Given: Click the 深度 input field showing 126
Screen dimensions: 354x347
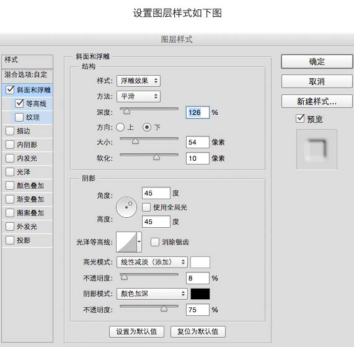Looking at the screenshot, I should [x=198, y=112].
